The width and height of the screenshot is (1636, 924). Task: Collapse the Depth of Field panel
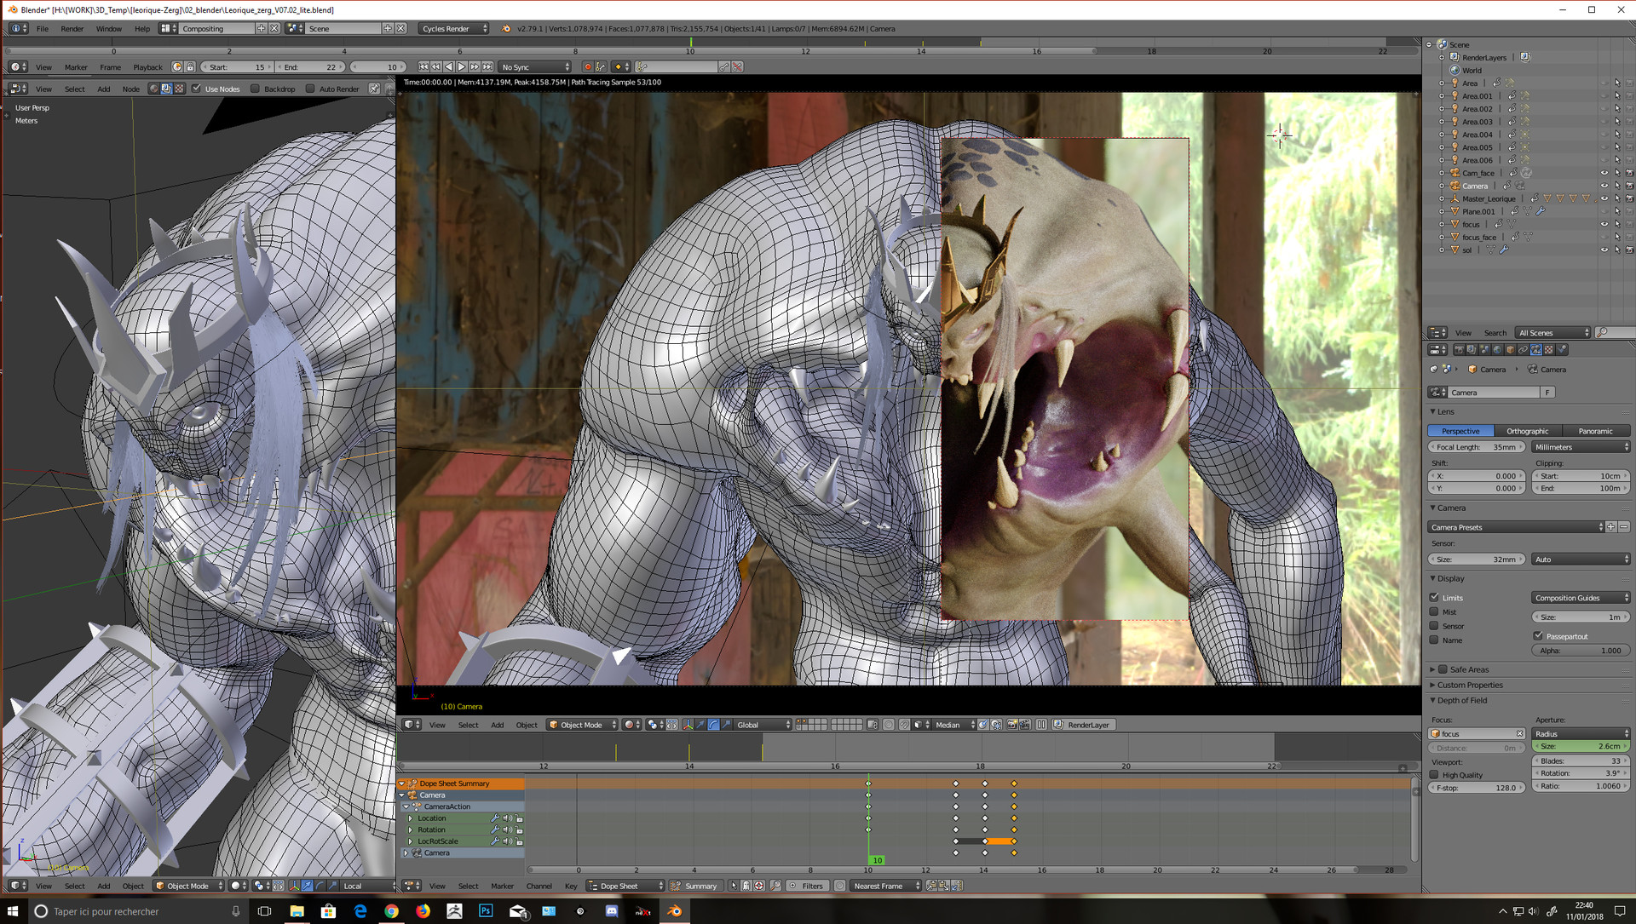click(1462, 700)
